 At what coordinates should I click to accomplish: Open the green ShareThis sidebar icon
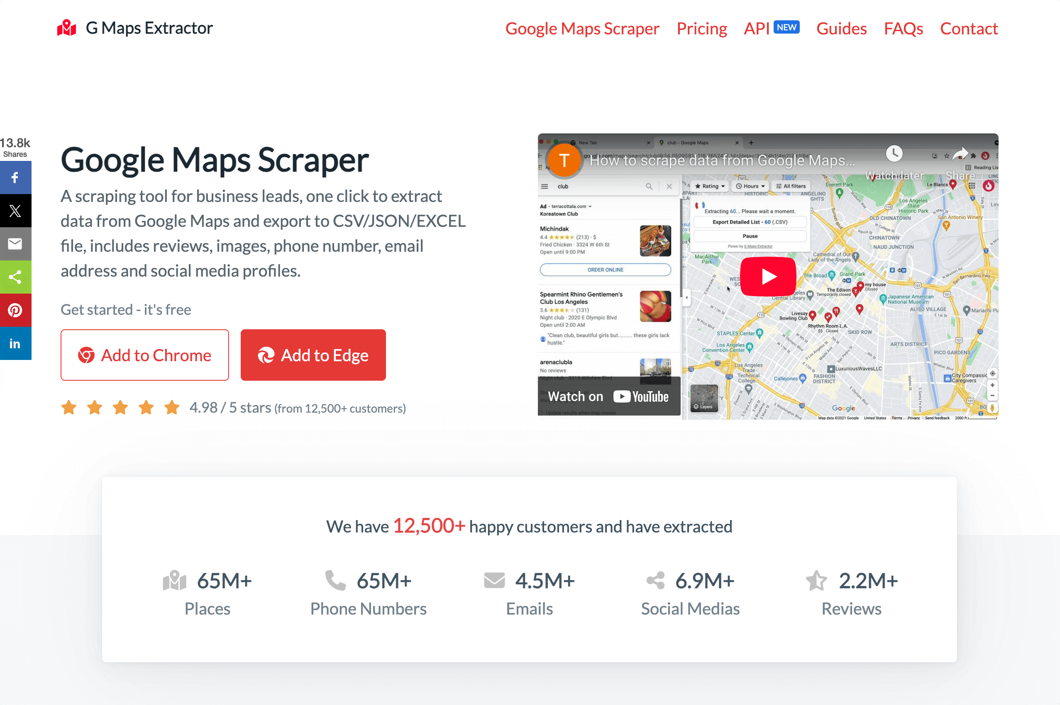15,277
